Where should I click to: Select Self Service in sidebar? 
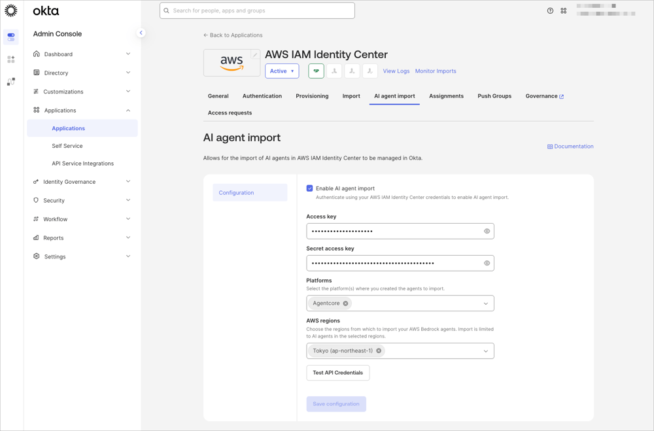(67, 146)
